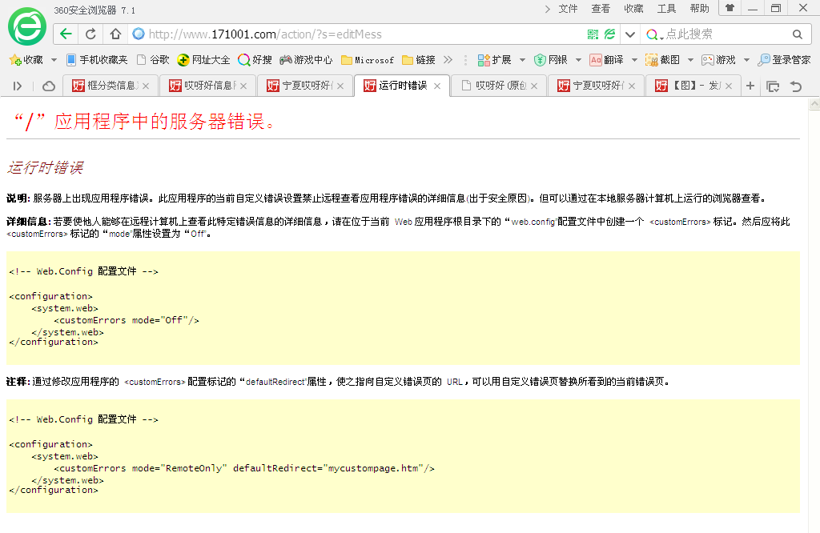This screenshot has width=820, height=533.
Task: Reload the page with refresh icon
Action: click(x=90, y=34)
